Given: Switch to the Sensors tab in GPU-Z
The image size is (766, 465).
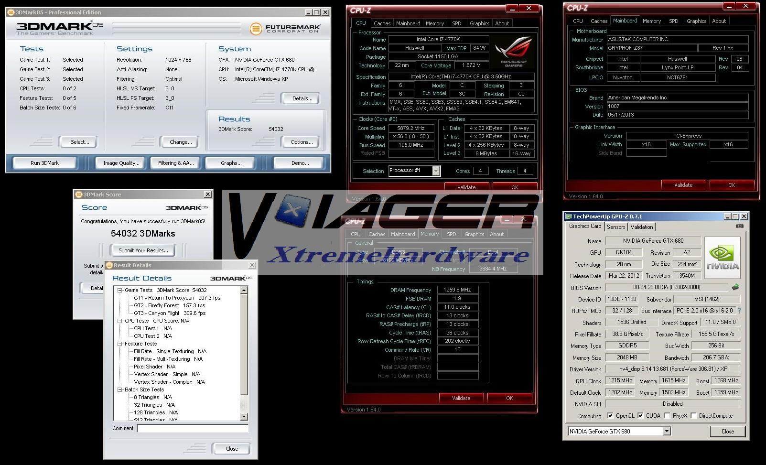Looking at the screenshot, I should point(616,227).
